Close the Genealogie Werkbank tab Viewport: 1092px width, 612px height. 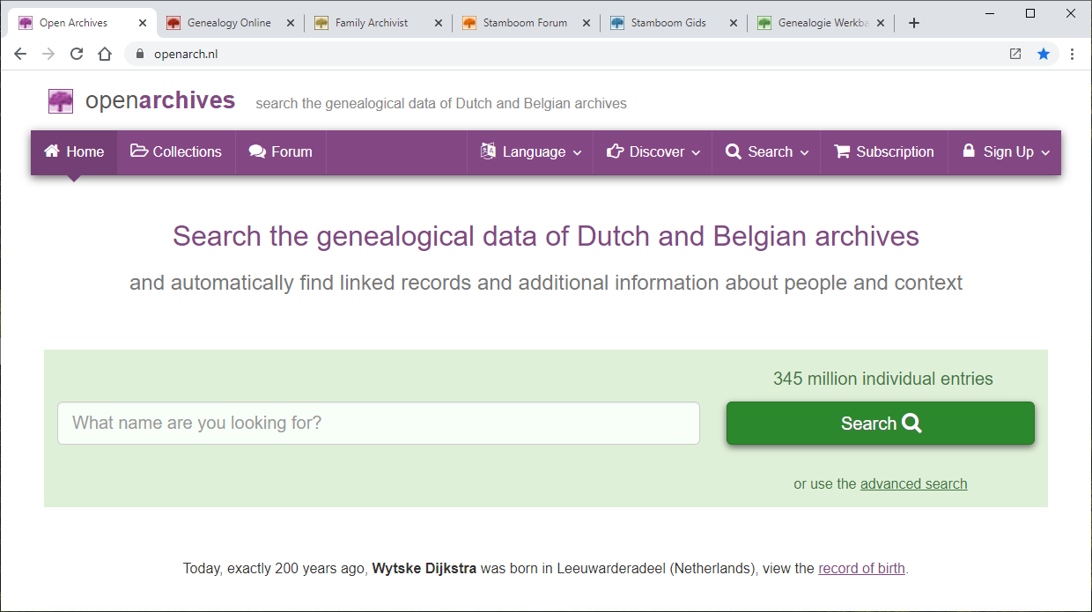(882, 23)
